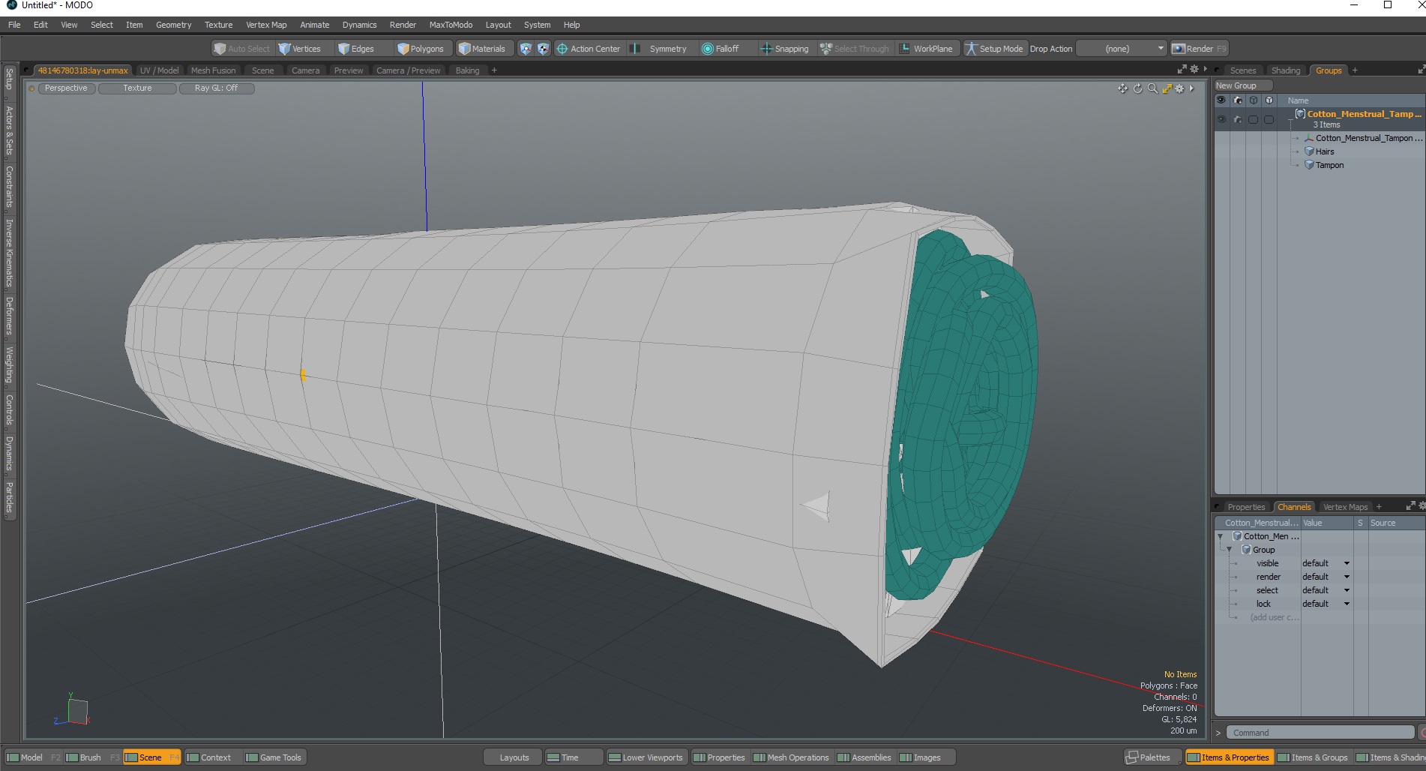
Task: Toggle visibility eye of Cotton_Menstrual_Tamp group
Action: (1221, 119)
